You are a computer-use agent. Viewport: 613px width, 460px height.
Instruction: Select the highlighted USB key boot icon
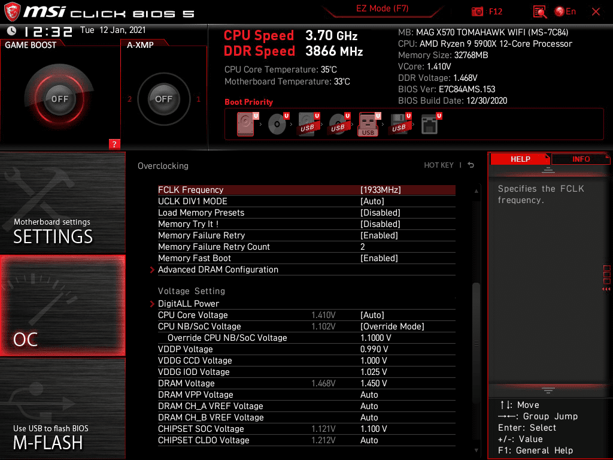[369, 124]
